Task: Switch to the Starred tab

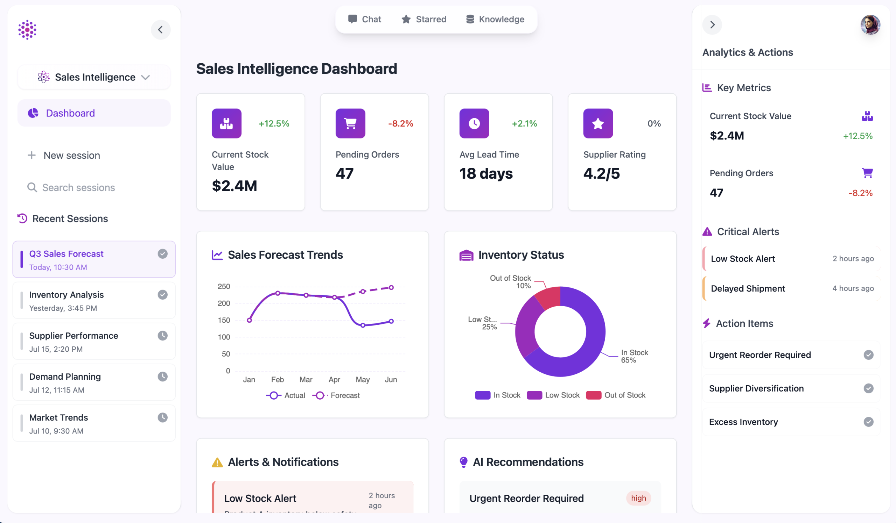Action: (424, 19)
